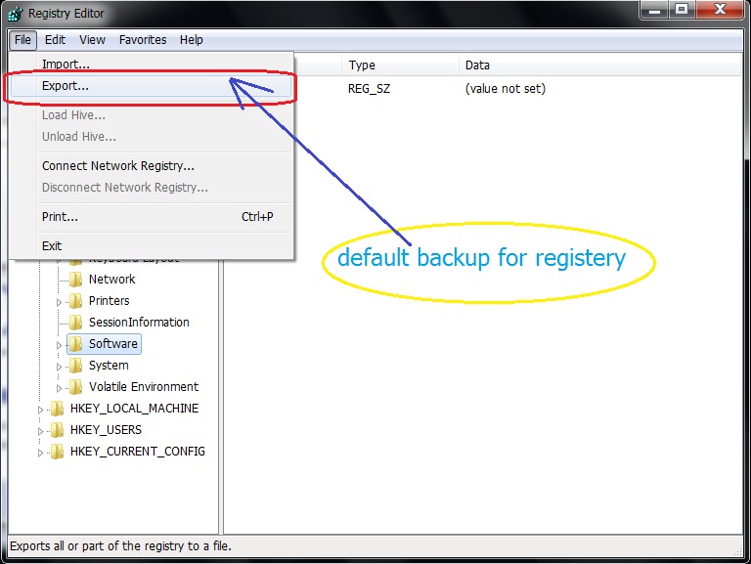Open the Favorites menu
The image size is (751, 564).
click(143, 40)
